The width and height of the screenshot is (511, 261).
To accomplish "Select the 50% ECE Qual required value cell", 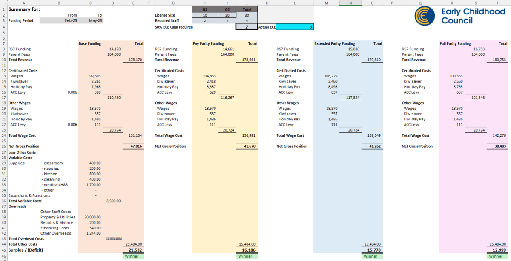I will pos(246,27).
